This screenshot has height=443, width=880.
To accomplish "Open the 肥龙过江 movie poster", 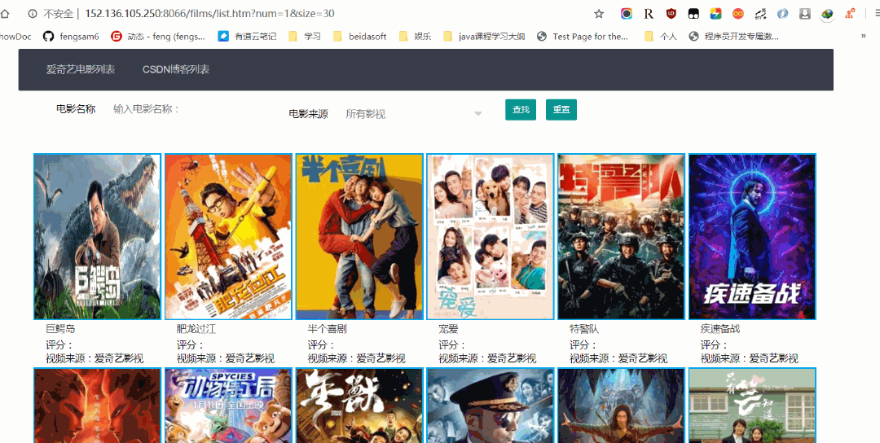I will coord(228,237).
